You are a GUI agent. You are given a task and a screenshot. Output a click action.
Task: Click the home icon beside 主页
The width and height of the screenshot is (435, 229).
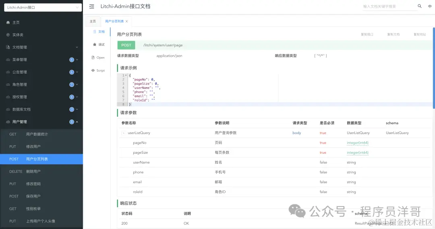[8, 23]
